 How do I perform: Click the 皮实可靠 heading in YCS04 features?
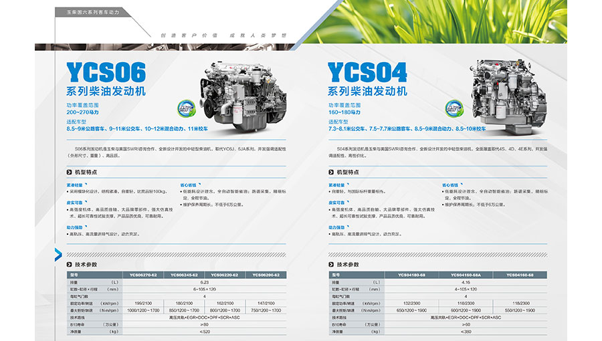click(336, 203)
